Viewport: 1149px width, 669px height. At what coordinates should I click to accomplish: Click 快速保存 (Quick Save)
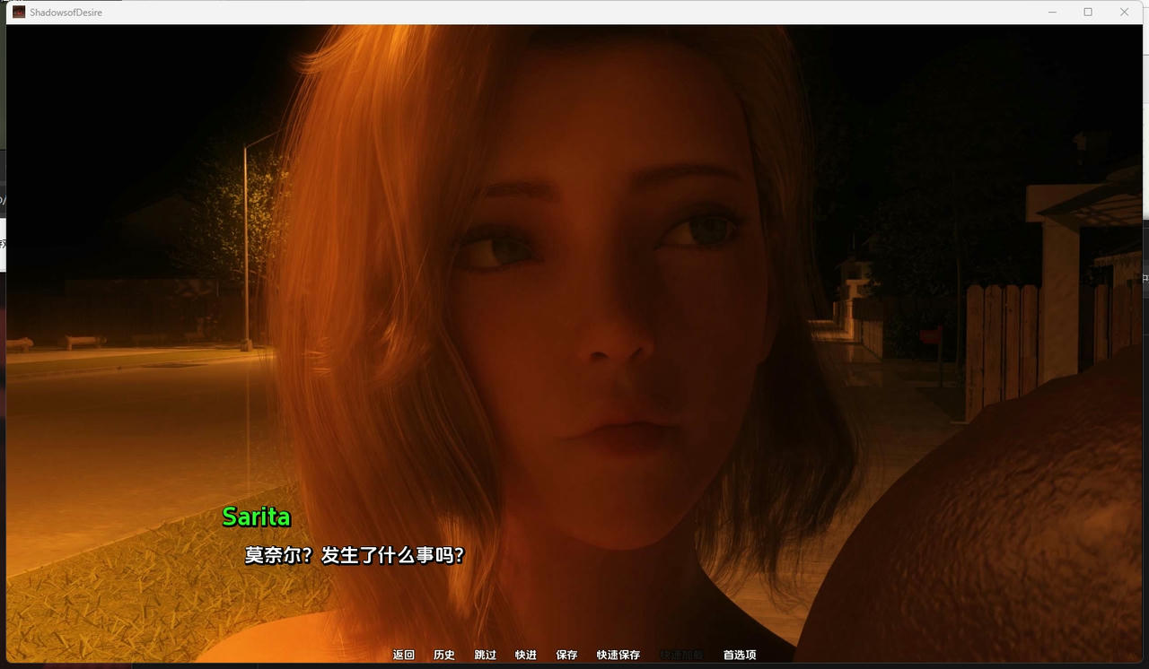[618, 655]
